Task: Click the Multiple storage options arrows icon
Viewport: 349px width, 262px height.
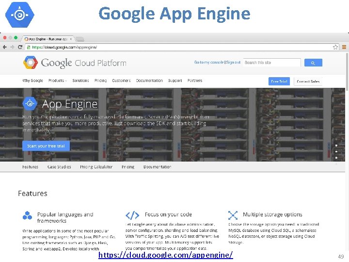Action: click(233, 215)
